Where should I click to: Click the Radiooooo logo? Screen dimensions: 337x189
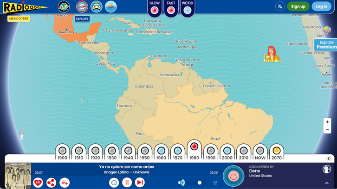coord(25,8)
